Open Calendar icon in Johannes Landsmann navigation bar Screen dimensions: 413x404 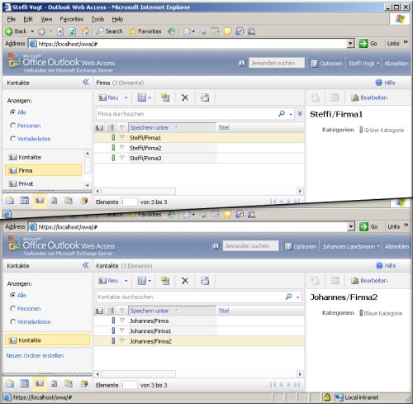pos(25,383)
